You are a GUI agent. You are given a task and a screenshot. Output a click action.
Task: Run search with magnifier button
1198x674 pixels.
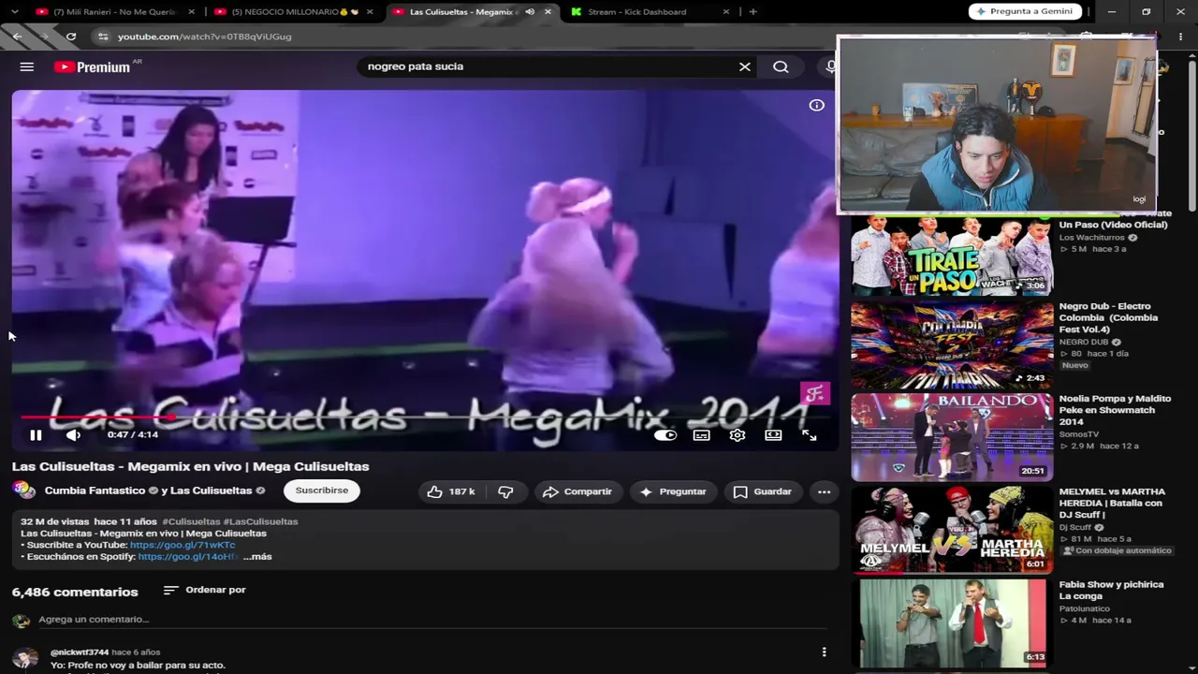pos(781,66)
